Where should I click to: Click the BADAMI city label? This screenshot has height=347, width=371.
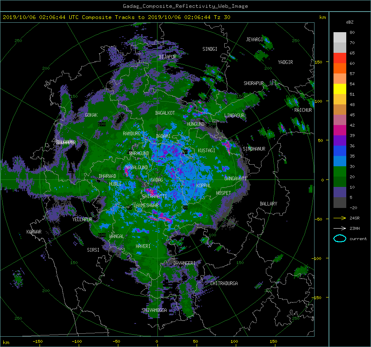[163, 136]
